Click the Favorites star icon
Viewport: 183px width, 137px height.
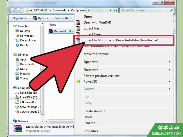15,26
